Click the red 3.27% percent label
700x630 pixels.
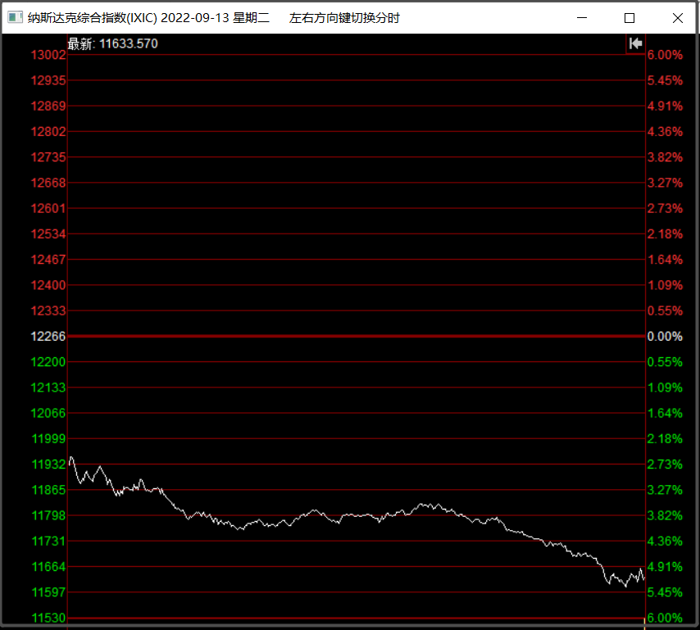coord(665,183)
